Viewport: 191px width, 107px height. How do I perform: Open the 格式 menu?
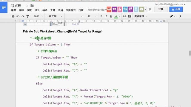pyautogui.click(x=45, y=10)
